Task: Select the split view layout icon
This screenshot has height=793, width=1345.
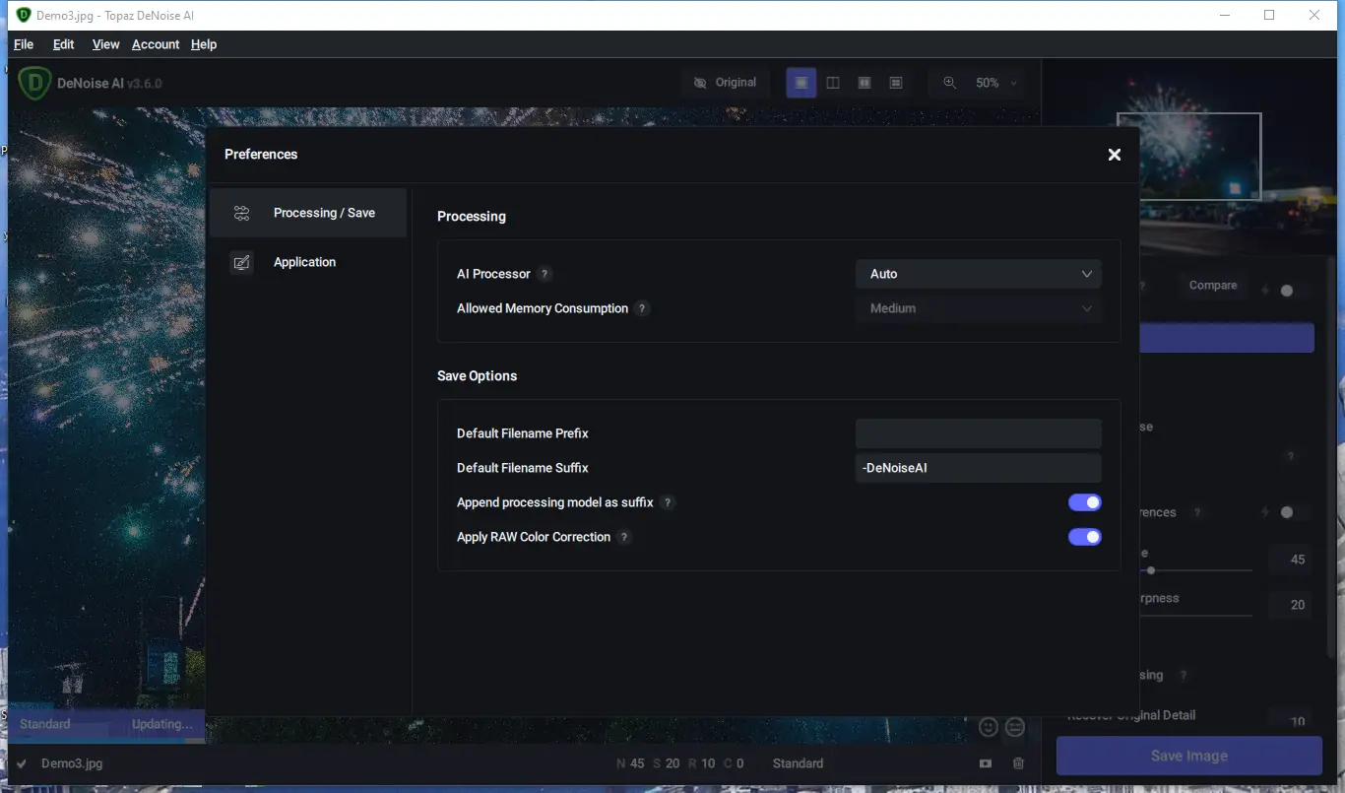Action: [833, 83]
